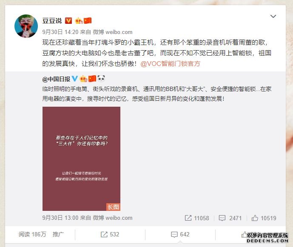Open the 9月30日 14:20 post timestamp

(60, 32)
